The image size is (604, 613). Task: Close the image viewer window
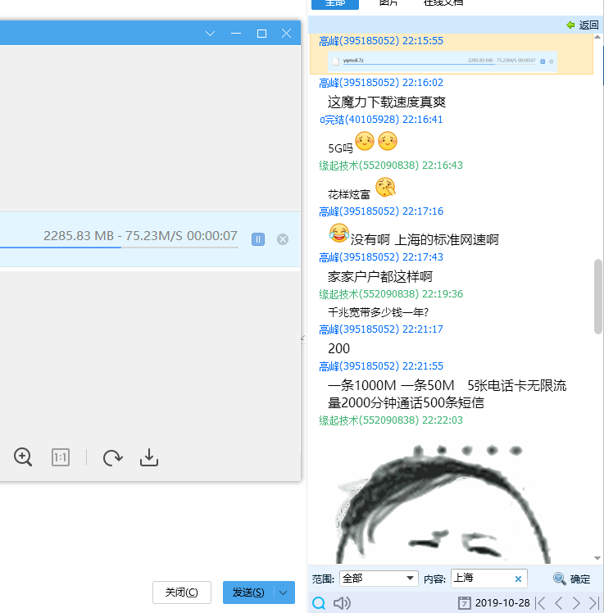tap(286, 34)
